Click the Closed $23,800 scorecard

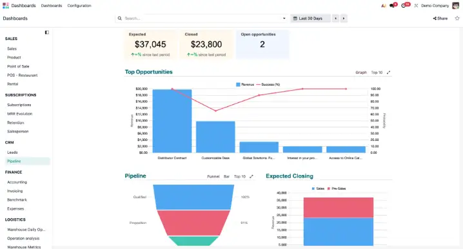[x=206, y=44]
